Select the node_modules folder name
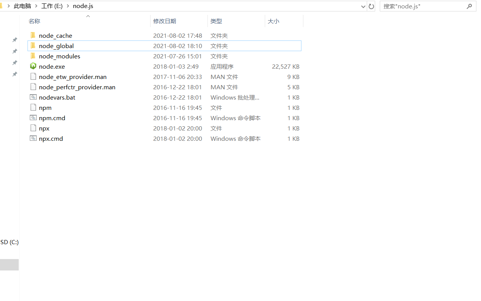The image size is (481, 301). coord(60,56)
